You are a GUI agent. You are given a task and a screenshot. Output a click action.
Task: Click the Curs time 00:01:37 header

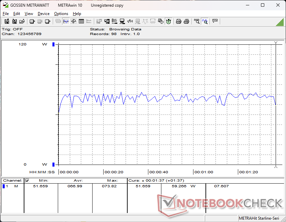156,181
